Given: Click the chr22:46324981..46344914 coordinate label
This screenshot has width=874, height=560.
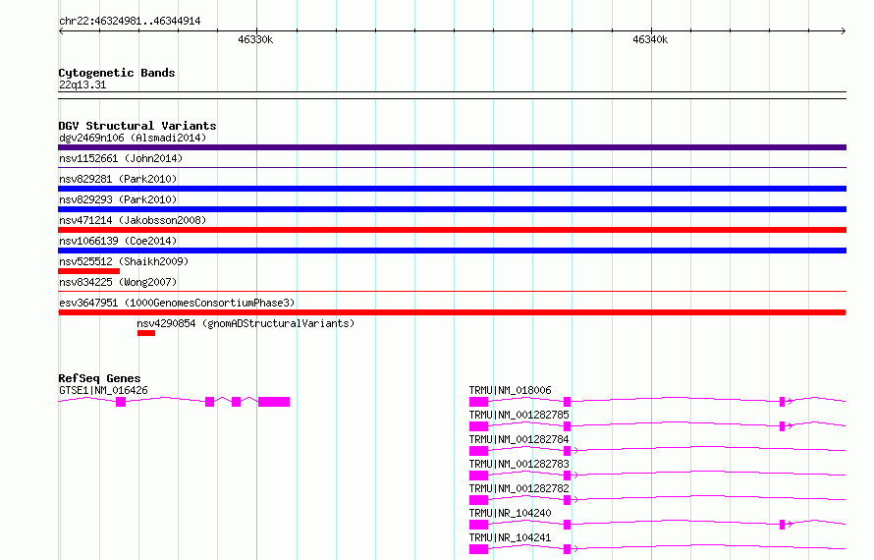Looking at the screenshot, I should point(130,22).
